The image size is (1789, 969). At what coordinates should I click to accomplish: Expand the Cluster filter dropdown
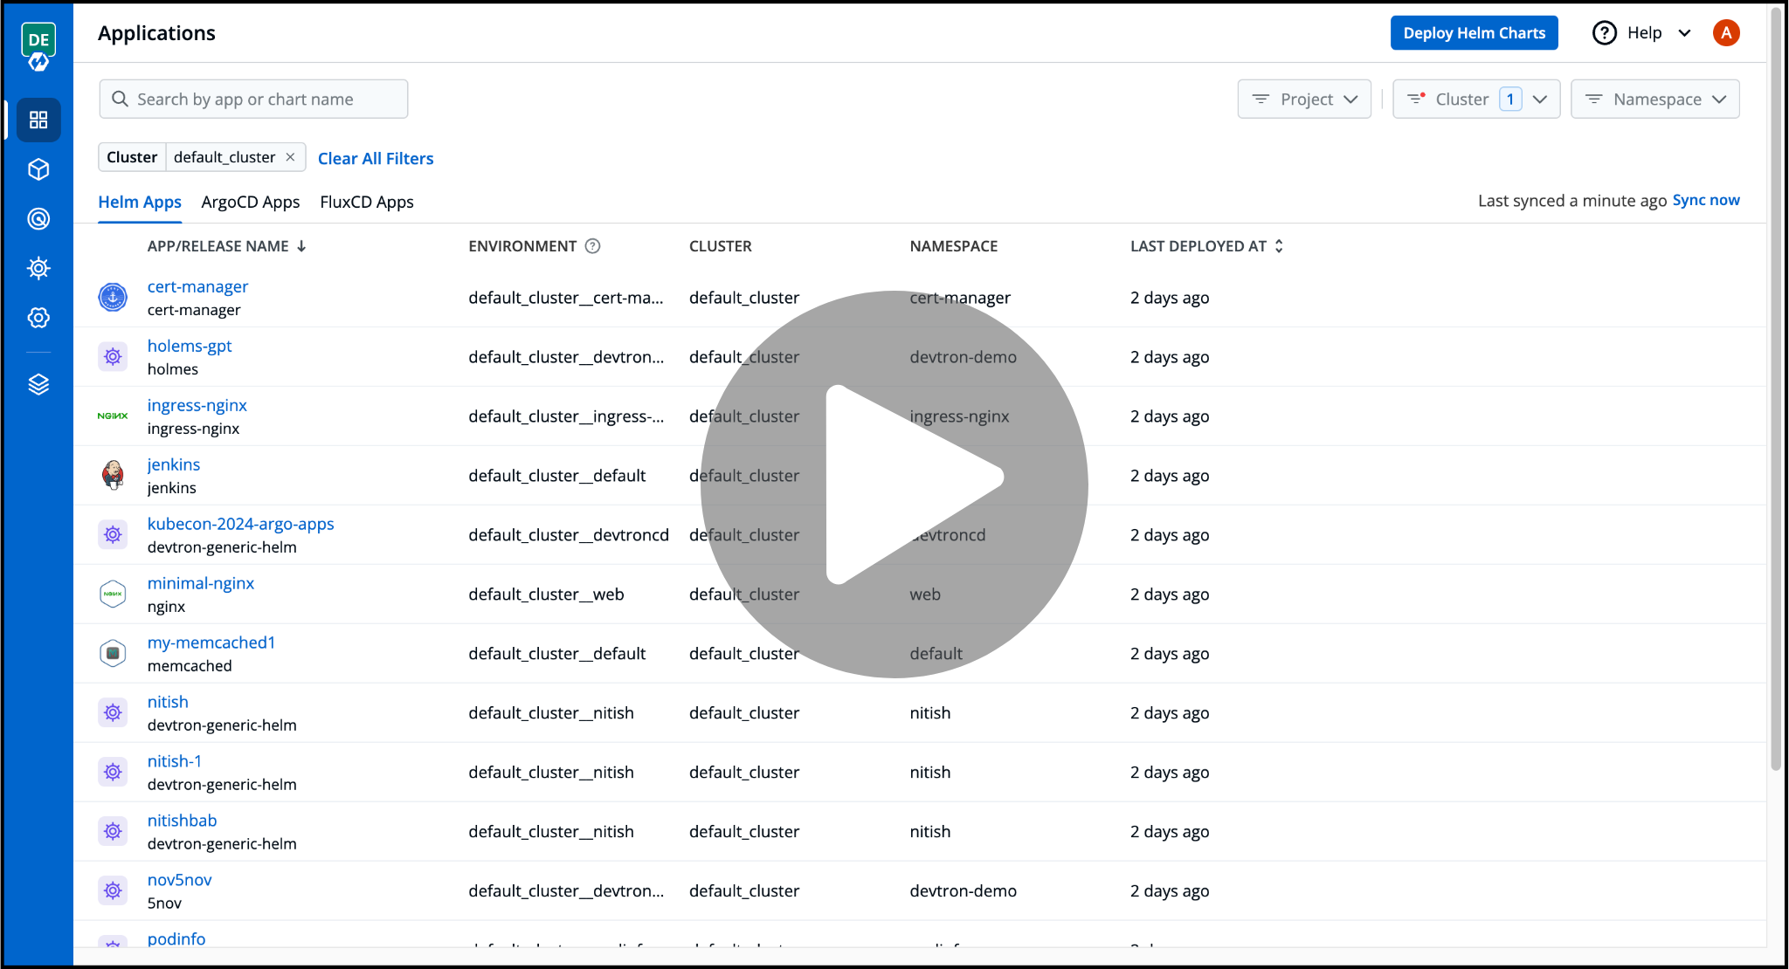[1475, 100]
